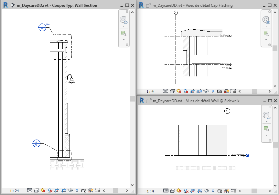Screen dimensions: 279x195
Task: Toggle analytical model display in Cap Flashing view
Action: (226, 91)
